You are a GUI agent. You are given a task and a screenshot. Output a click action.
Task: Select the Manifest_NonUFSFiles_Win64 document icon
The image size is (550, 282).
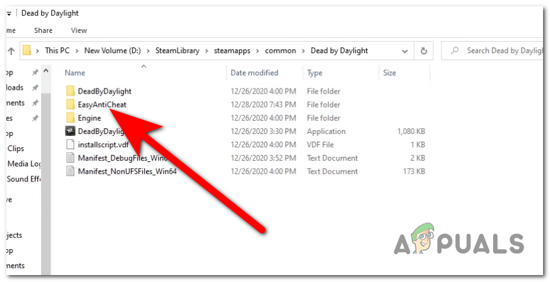pyautogui.click(x=70, y=171)
